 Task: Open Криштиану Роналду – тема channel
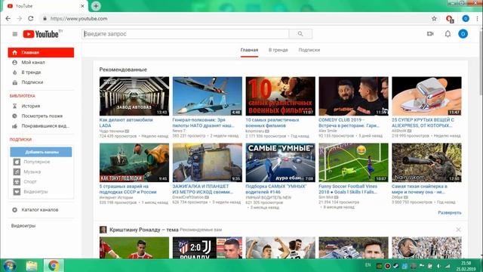click(x=144, y=230)
